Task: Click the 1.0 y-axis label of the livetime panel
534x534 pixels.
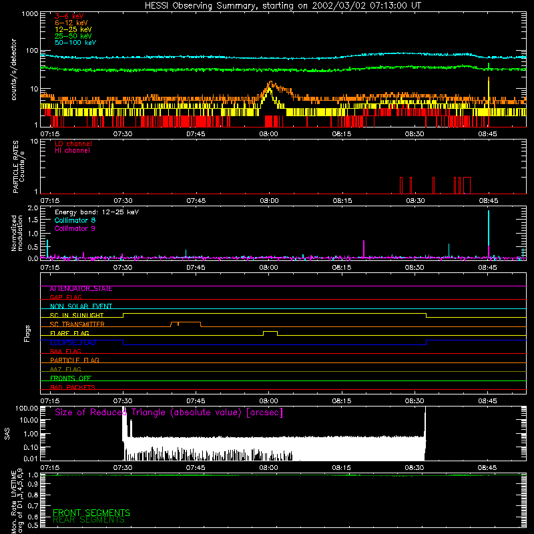Action: click(33, 475)
